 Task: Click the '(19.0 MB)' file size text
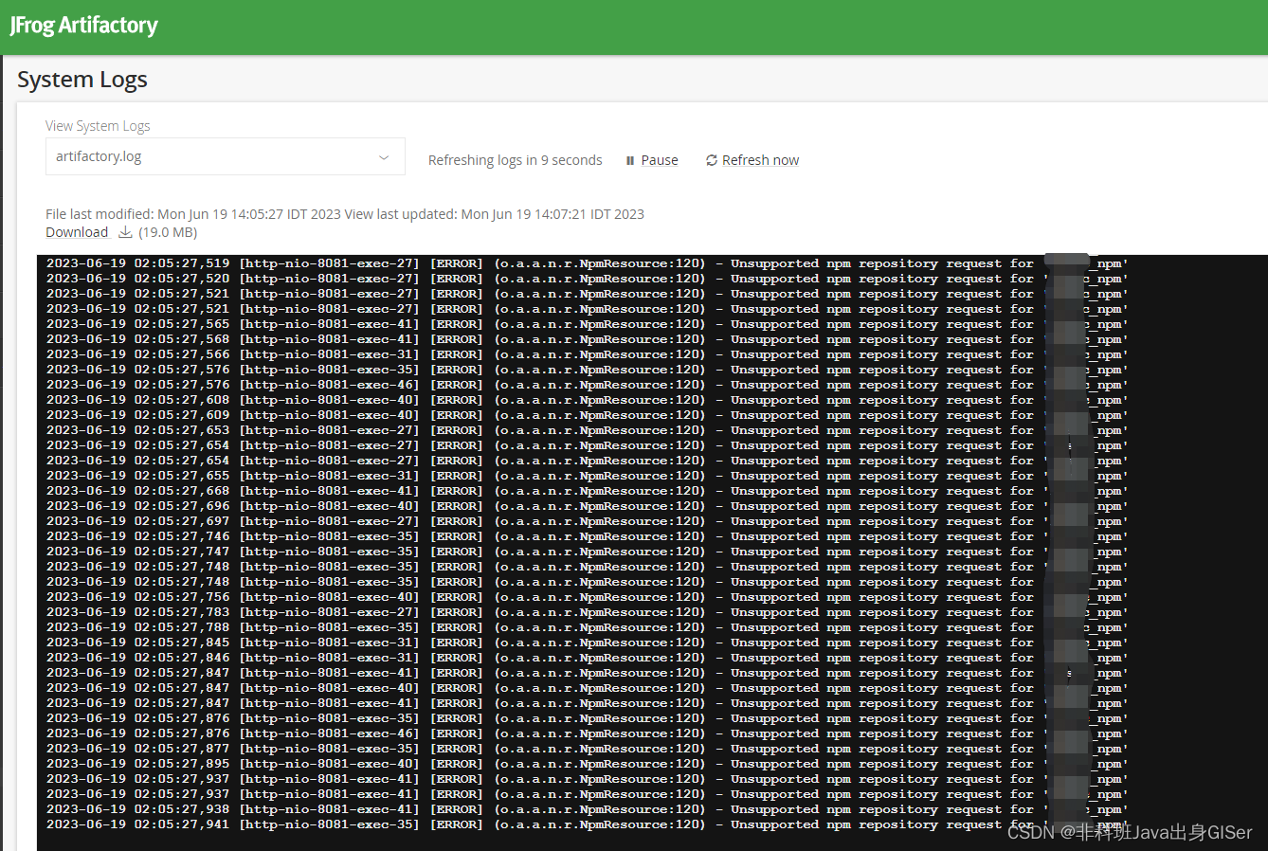pos(168,232)
